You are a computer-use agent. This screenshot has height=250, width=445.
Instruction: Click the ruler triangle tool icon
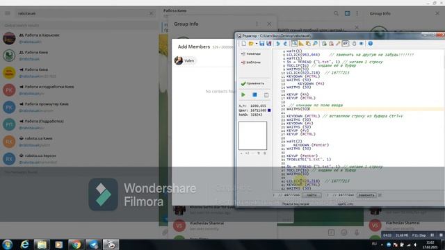(x=301, y=44)
